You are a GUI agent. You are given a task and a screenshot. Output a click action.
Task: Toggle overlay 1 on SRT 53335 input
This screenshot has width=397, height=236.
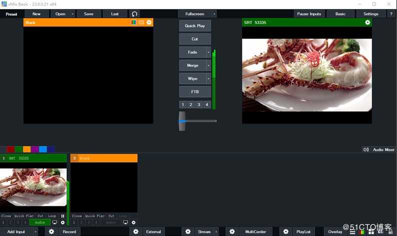point(3,222)
